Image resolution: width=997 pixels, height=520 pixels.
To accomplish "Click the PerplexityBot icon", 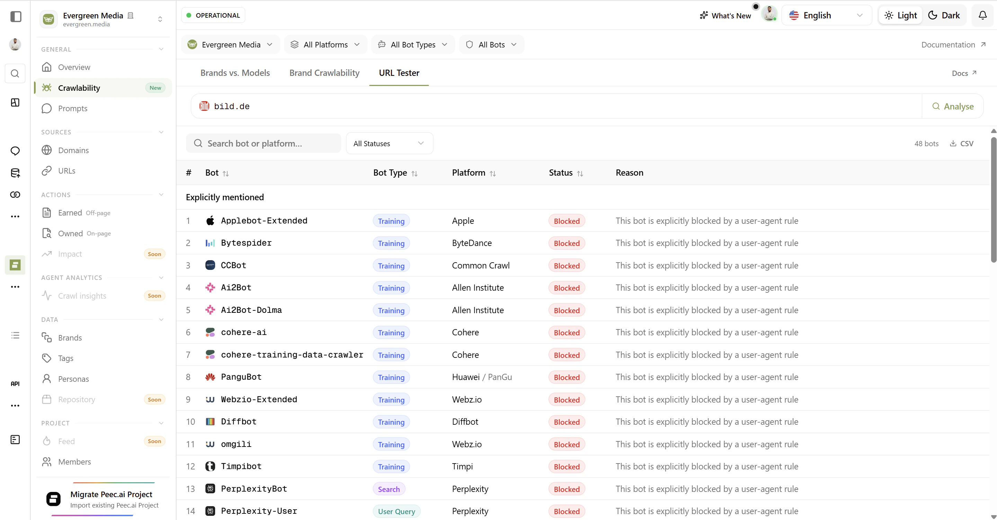I will (210, 488).
